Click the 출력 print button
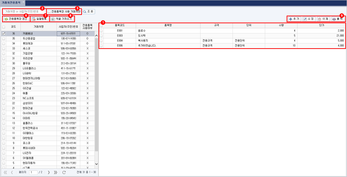 coord(337,19)
